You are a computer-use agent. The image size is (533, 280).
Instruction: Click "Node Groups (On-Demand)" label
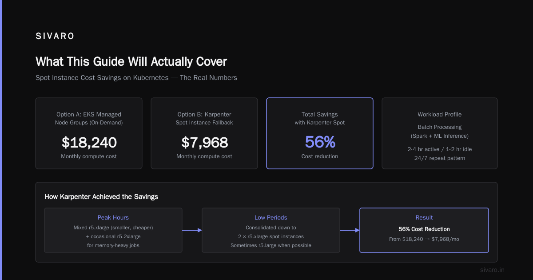(89, 122)
